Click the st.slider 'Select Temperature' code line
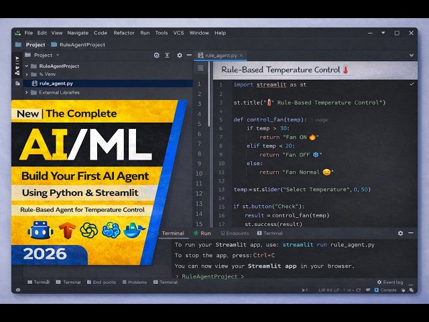This screenshot has width=429, height=322. tap(302, 189)
